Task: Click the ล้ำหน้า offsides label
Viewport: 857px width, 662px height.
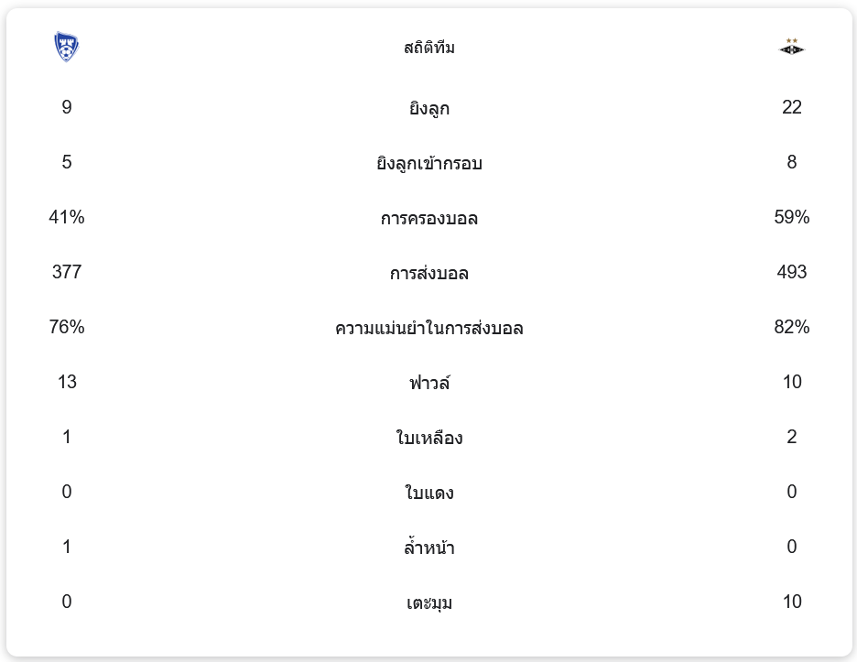Action: click(x=428, y=548)
